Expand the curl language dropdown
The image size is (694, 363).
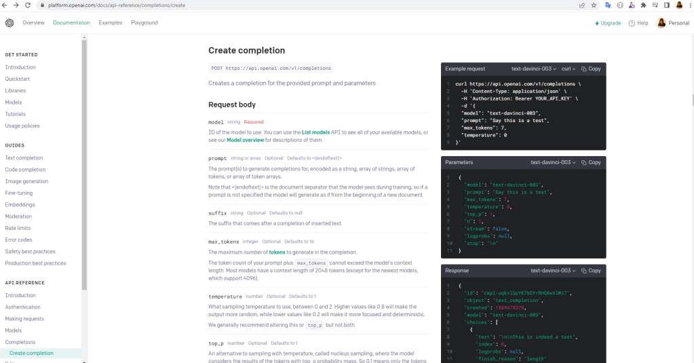568,69
